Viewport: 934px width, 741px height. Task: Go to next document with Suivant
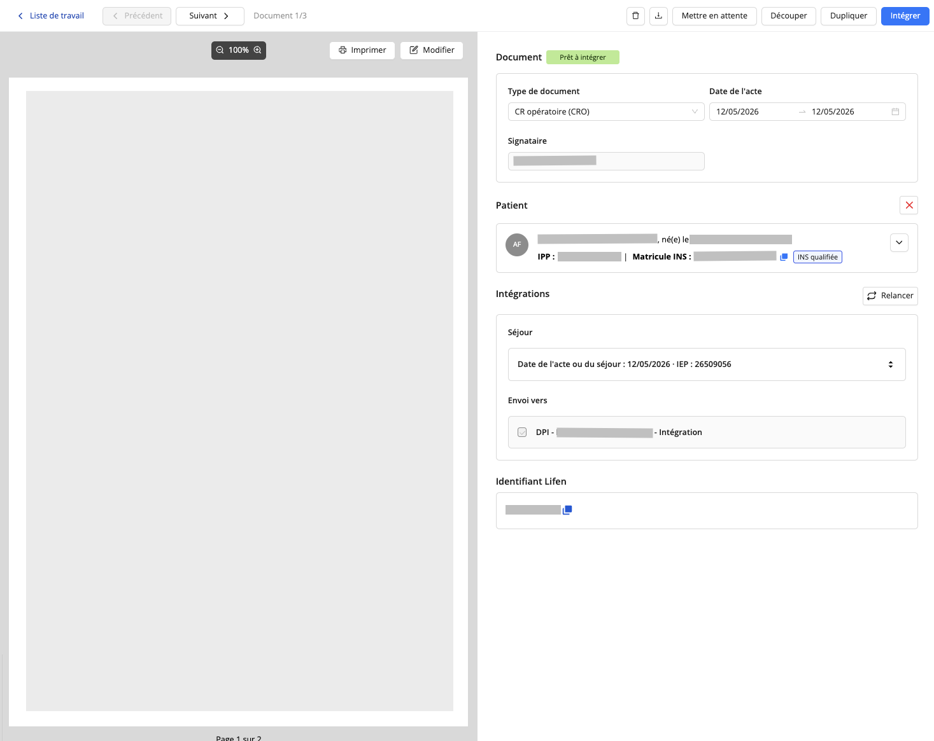coord(210,16)
